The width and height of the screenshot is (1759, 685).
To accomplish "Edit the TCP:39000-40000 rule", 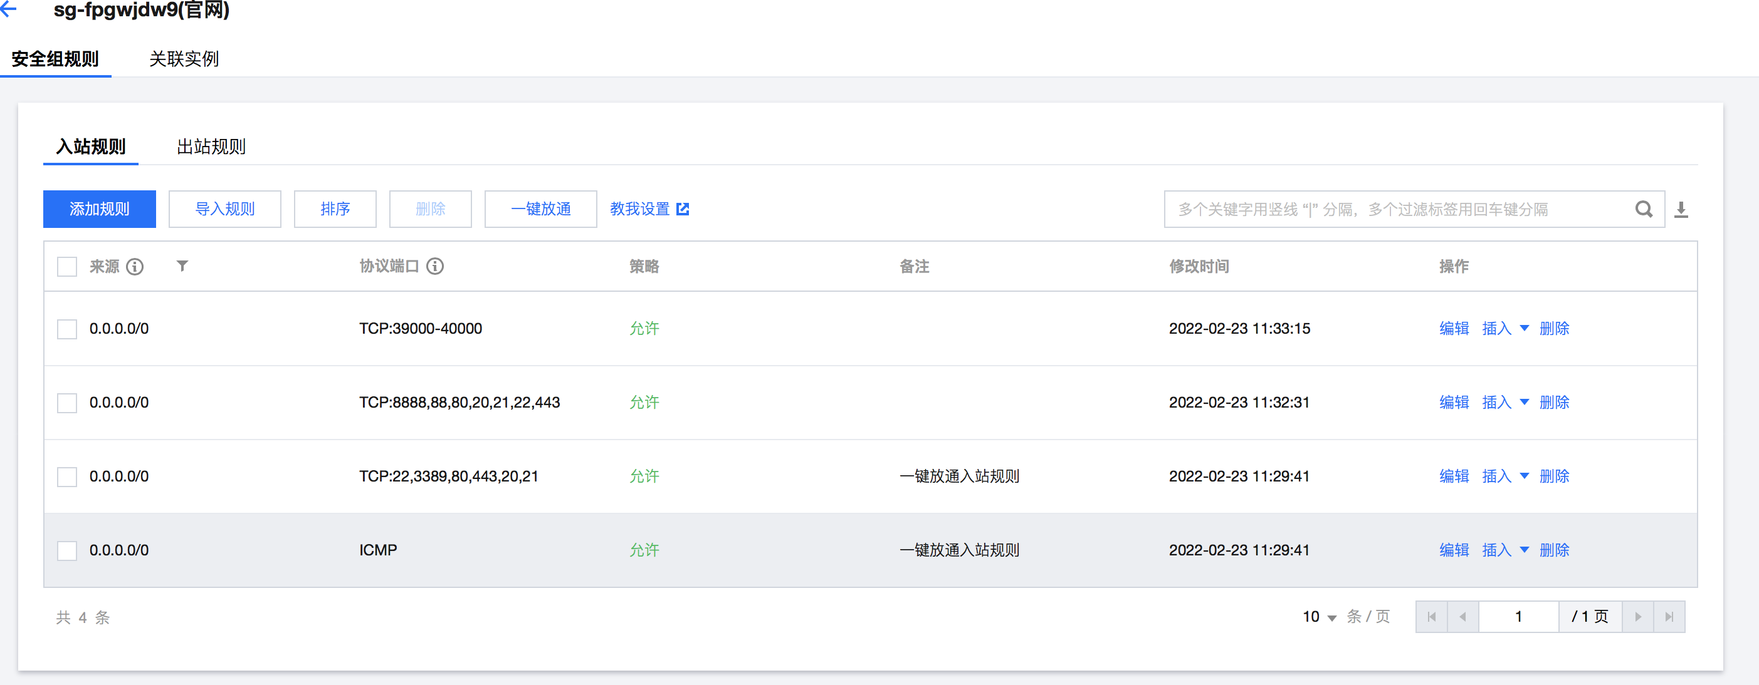I will click(x=1454, y=328).
